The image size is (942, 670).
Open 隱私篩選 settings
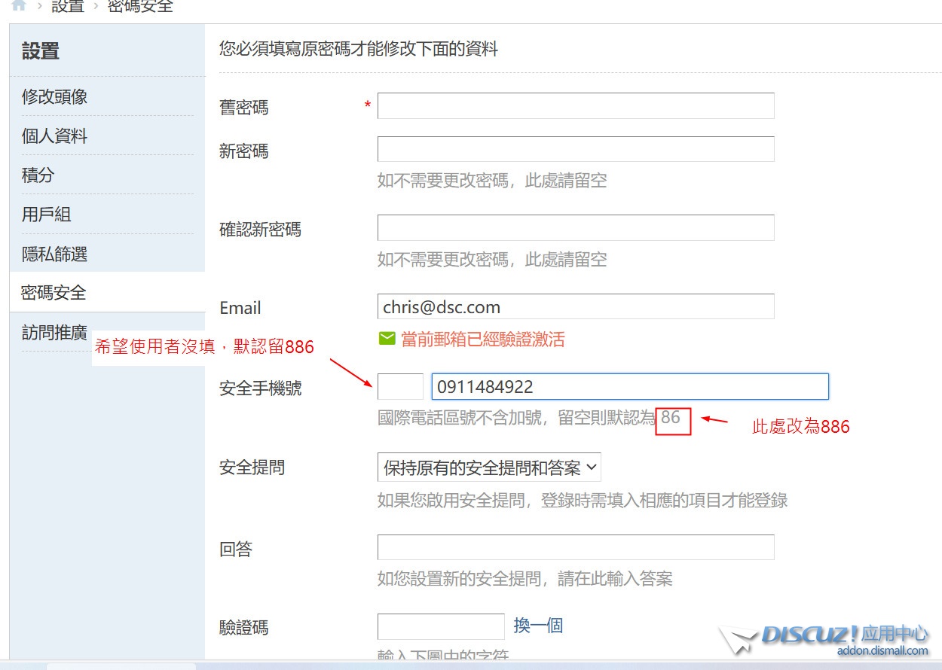tap(54, 254)
